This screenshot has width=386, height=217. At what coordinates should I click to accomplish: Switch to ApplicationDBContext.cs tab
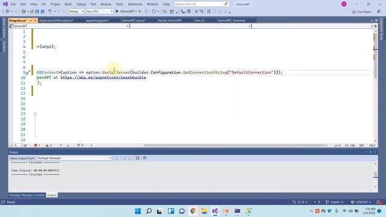click(56, 20)
